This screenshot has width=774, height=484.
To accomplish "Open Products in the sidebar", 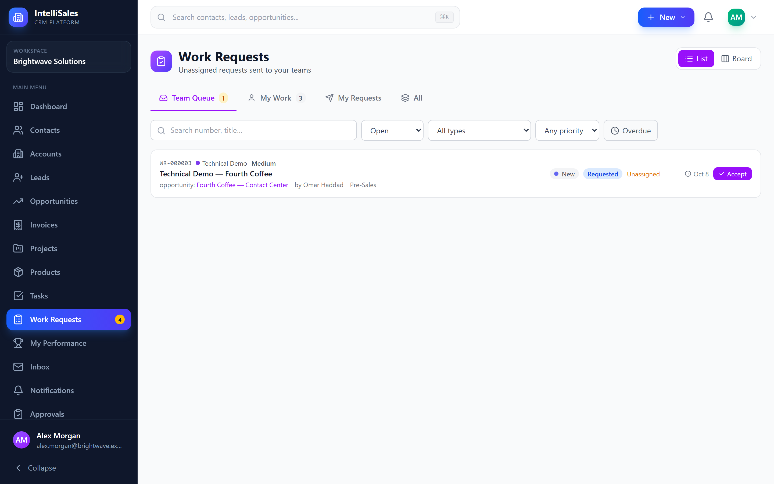I will pyautogui.click(x=69, y=272).
